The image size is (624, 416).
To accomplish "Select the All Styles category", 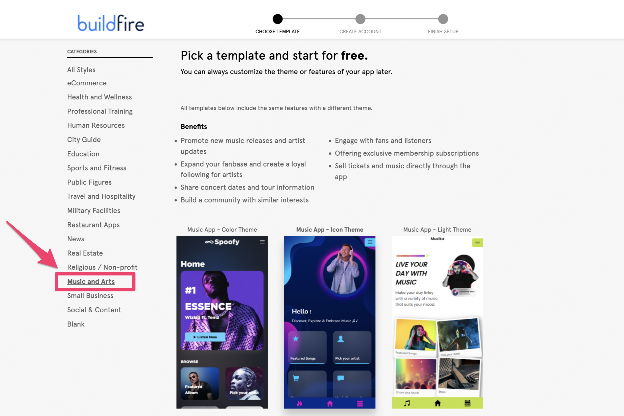I will coord(81,70).
